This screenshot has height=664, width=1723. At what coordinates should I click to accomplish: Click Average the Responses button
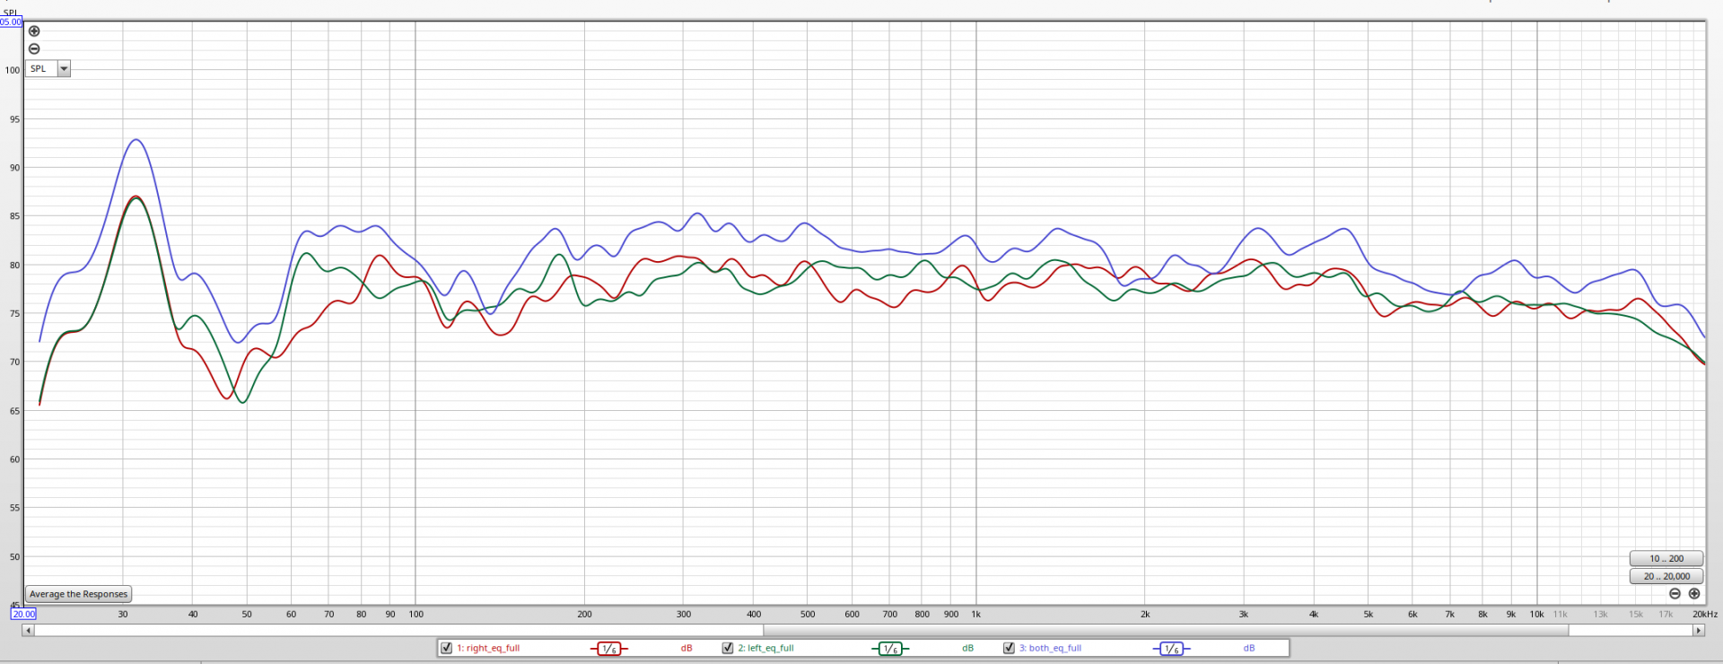[x=79, y=594]
